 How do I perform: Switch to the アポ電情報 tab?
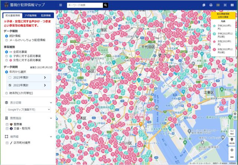click(30, 16)
